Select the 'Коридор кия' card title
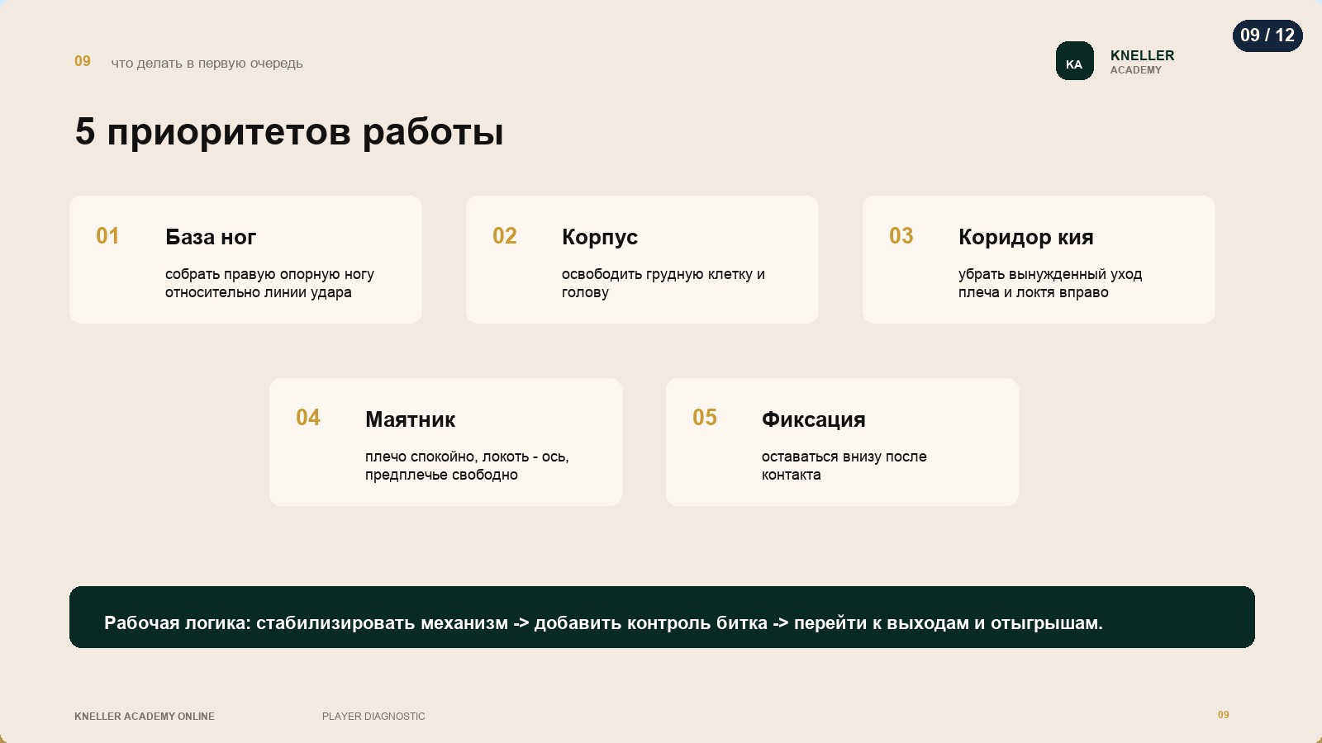Viewport: 1322px width, 743px height. [x=1025, y=237]
